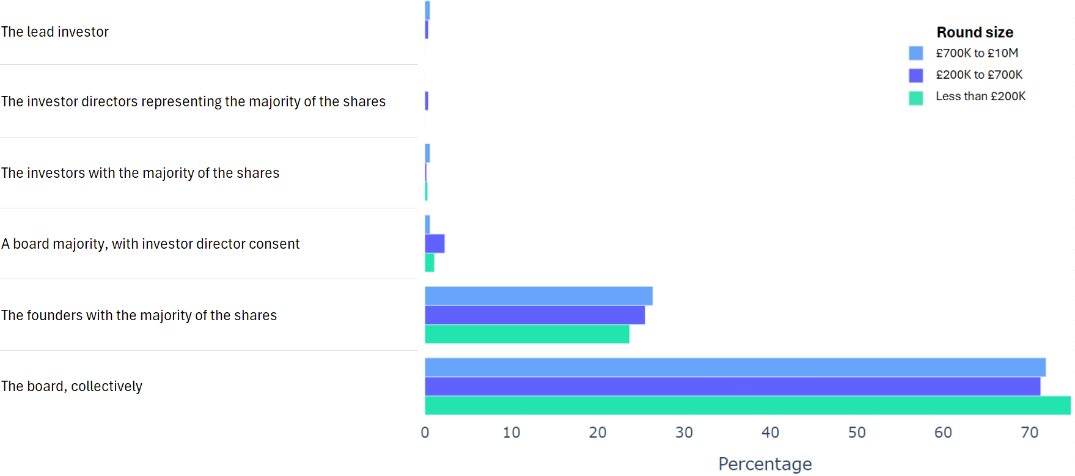Click the green bar for founders with majority
This screenshot has height=476, width=1075.
(x=527, y=334)
